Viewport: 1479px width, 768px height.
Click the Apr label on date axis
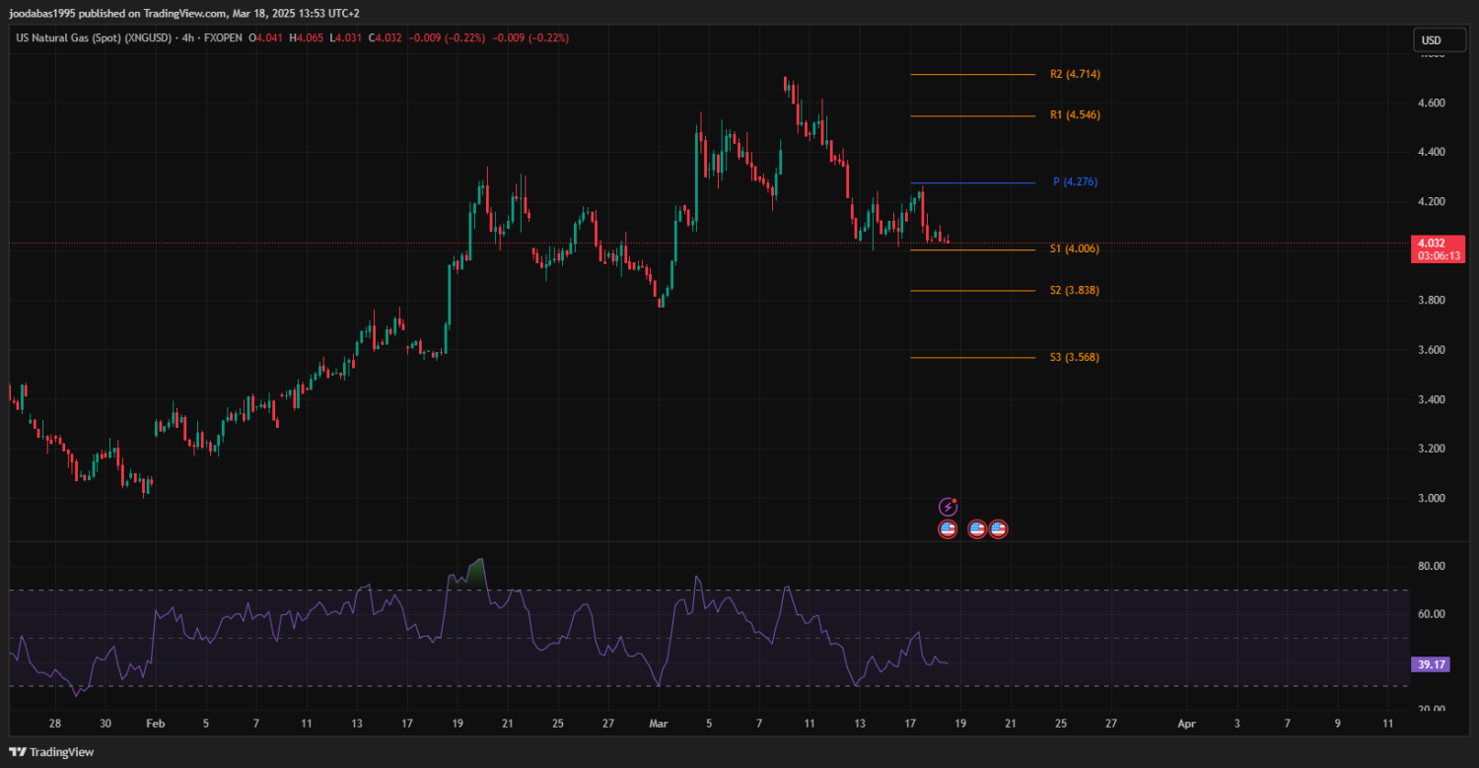click(x=1186, y=723)
